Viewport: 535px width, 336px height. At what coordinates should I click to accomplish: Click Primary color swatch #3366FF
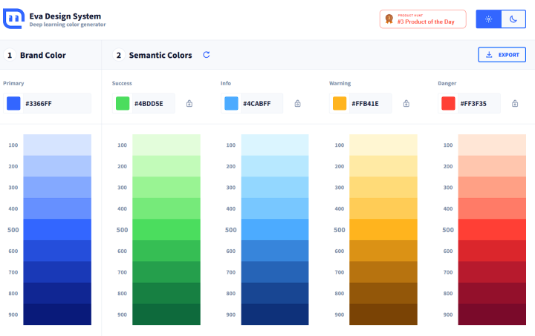pos(13,104)
